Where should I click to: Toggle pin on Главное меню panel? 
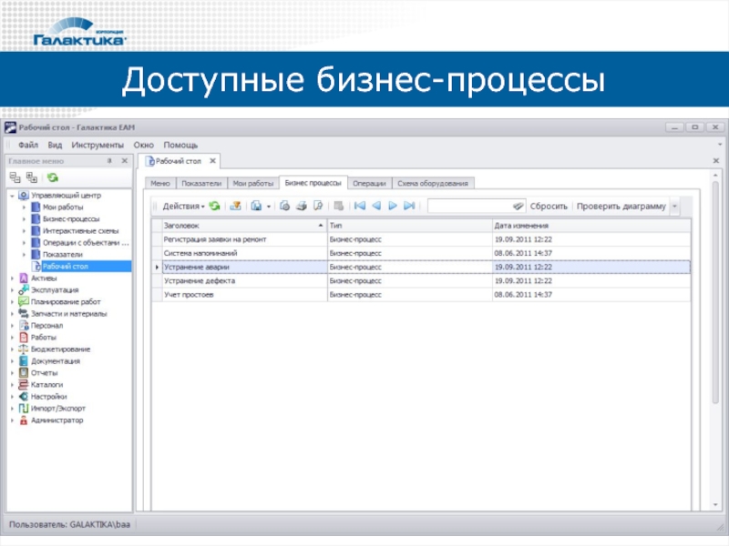coord(109,160)
